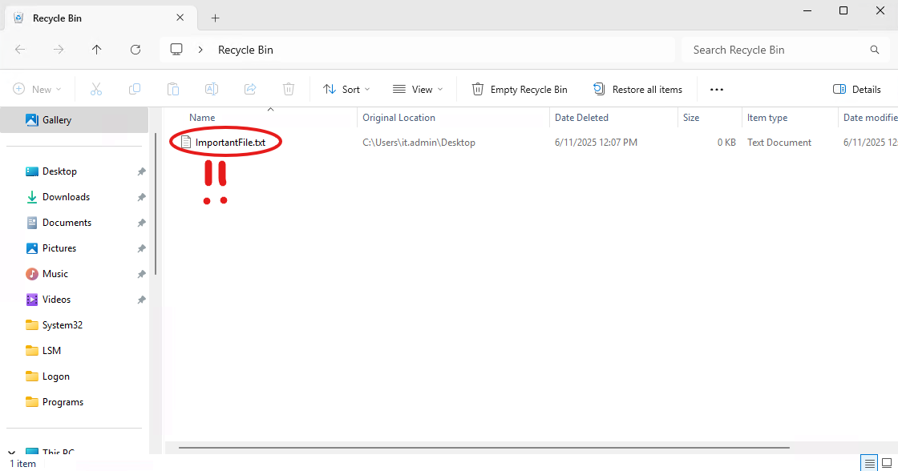Sort by Original Location column header
The width and height of the screenshot is (898, 471).
coord(398,117)
